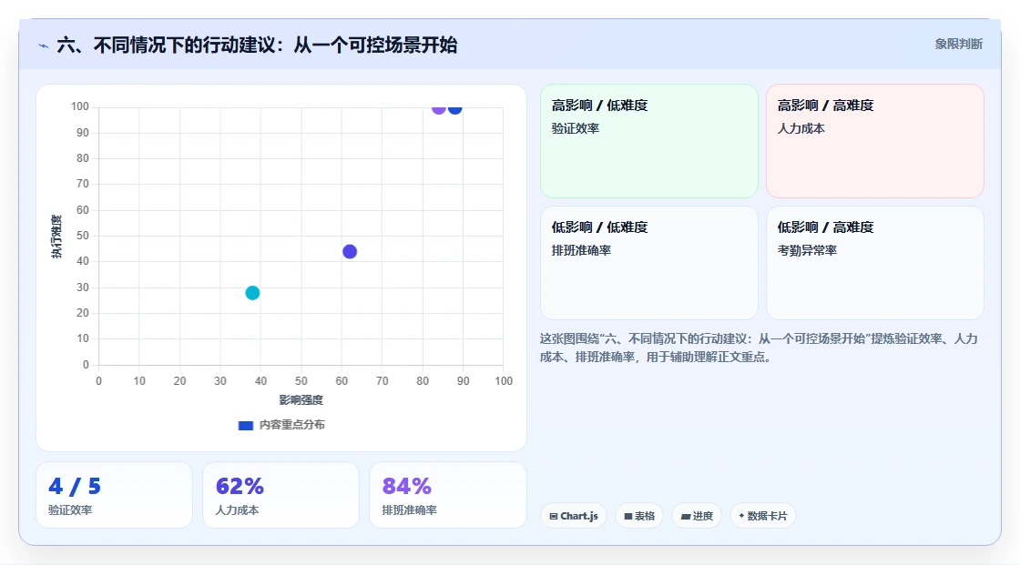Click the x-axis tick label 50
This screenshot has width=1020, height=565.
coord(301,381)
